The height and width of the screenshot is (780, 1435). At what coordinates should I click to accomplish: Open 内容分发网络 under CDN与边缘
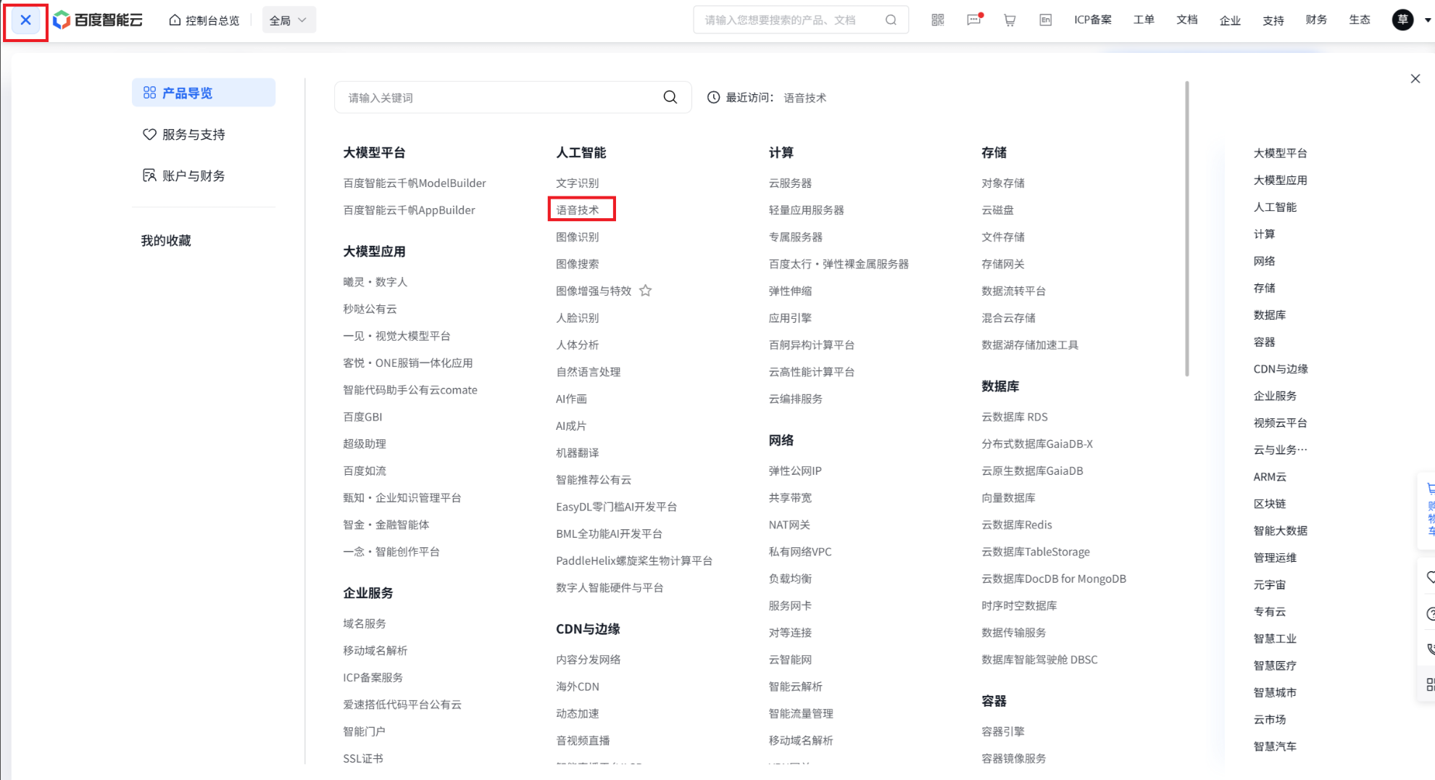tap(588, 660)
